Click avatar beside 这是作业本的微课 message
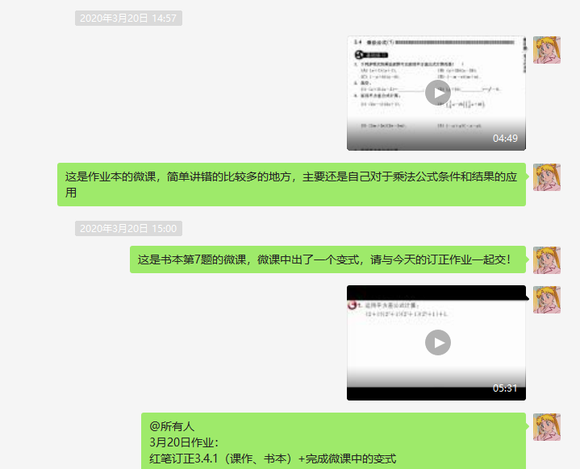 tap(547, 177)
